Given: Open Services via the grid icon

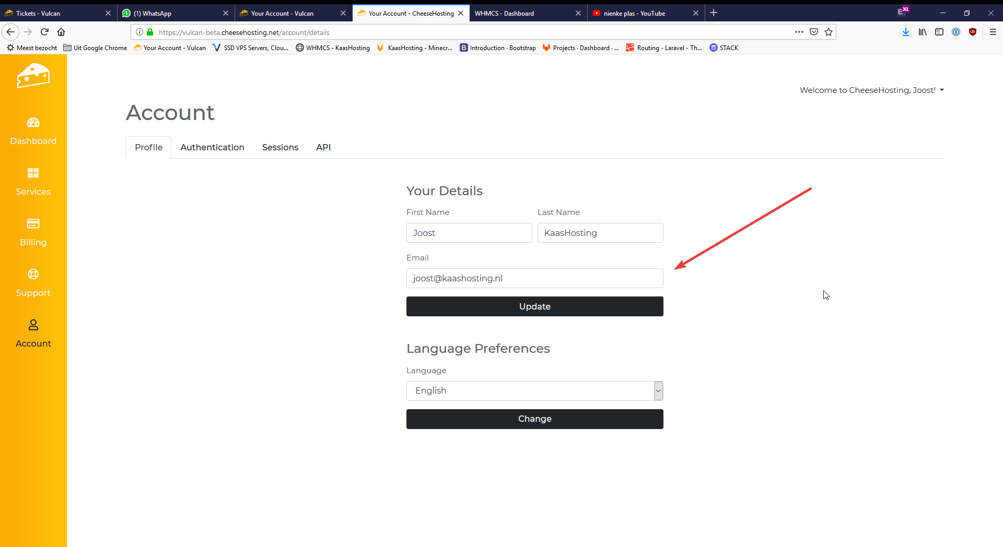Looking at the screenshot, I should click(33, 173).
